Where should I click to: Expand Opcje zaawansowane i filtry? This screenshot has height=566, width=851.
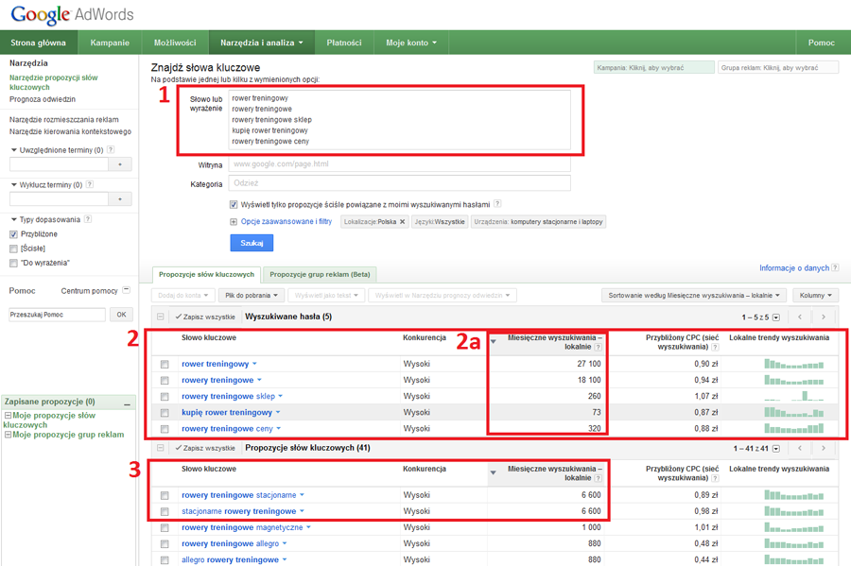pos(286,222)
